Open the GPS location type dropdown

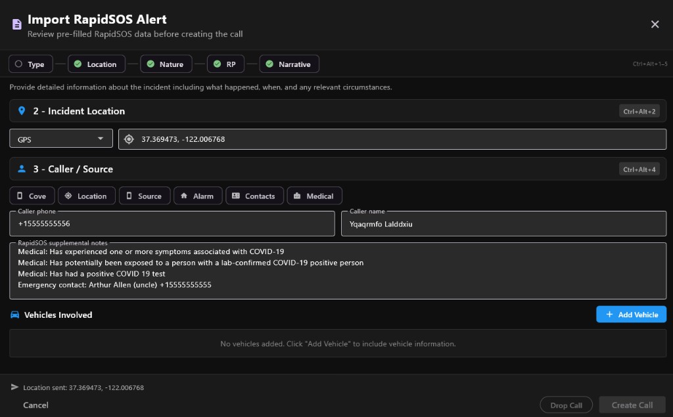coord(61,139)
